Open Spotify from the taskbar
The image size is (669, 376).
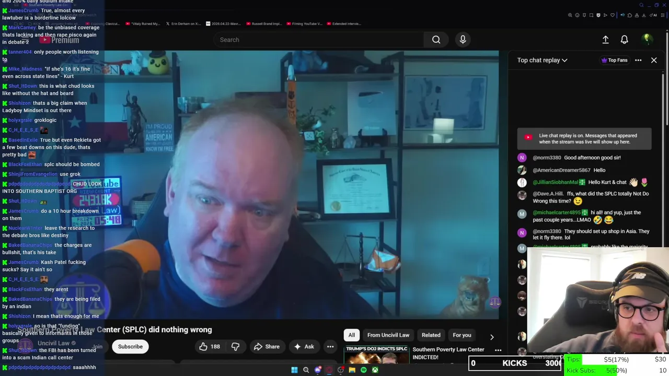[x=363, y=370]
